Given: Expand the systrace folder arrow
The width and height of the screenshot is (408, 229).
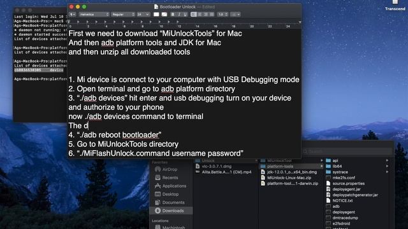Looking at the screenshot, I should (x=387, y=172).
